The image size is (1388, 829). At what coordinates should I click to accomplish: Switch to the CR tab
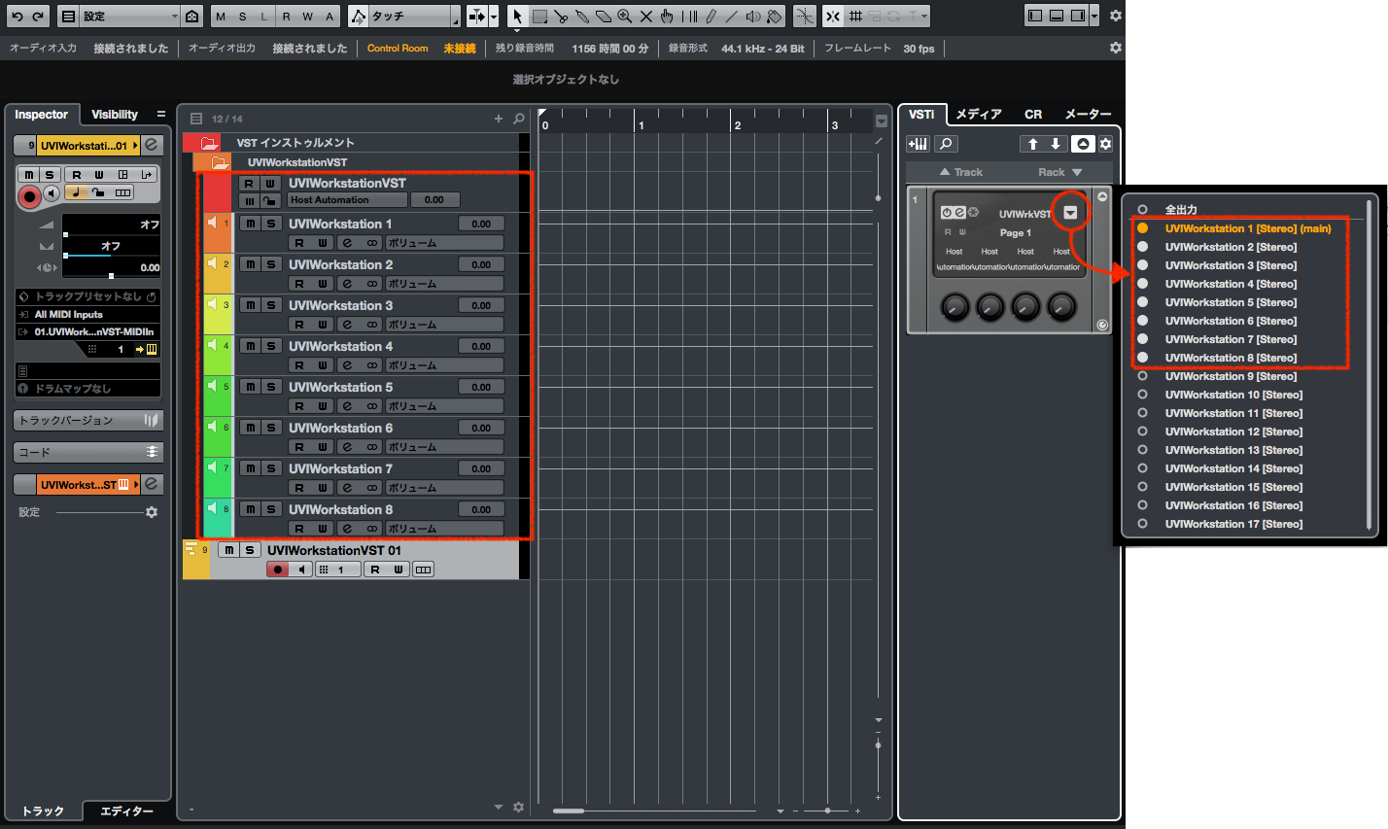(x=1033, y=115)
